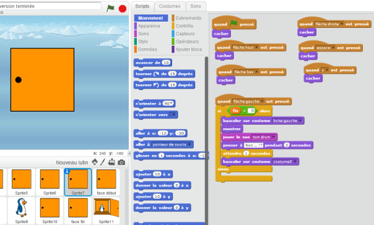
Task: Open info button on Sprite7 thumbnail
Action: 67,171
